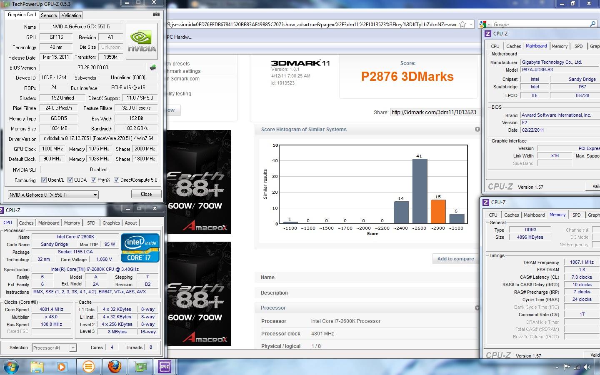
Task: Open SPD tab in CPU-Z Mainboard window
Action: coord(579,46)
